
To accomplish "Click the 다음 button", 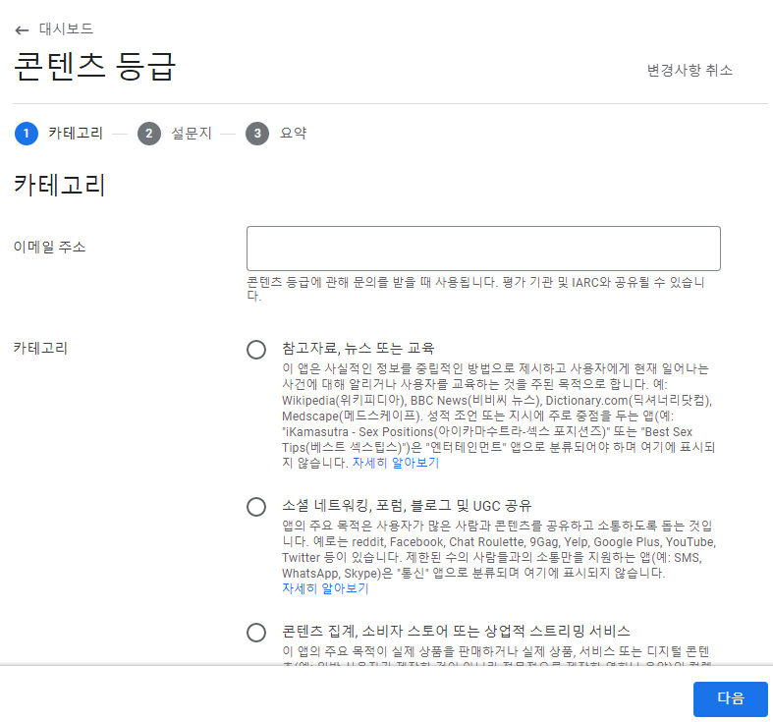I will pyautogui.click(x=731, y=698).
